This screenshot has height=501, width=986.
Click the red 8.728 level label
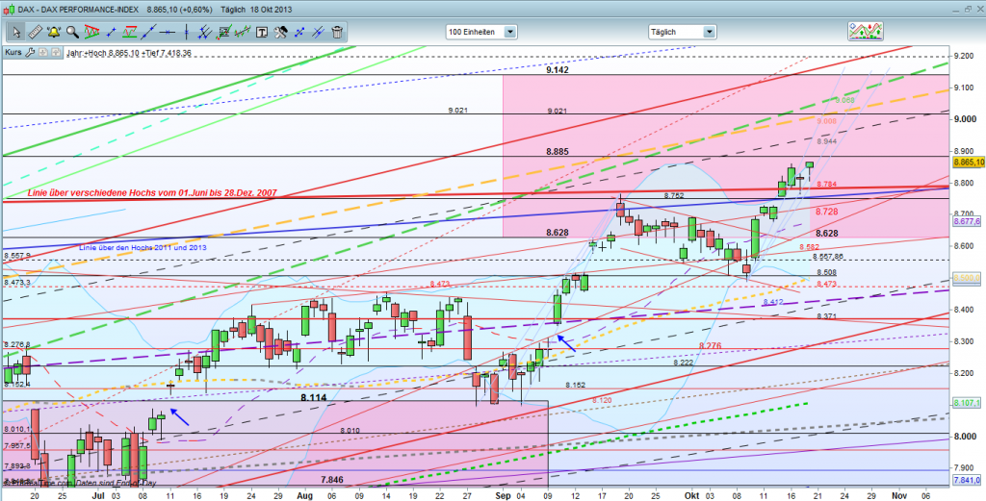click(x=827, y=213)
